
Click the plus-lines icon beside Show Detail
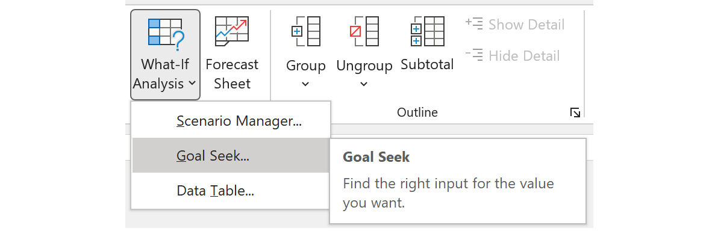[475, 24]
